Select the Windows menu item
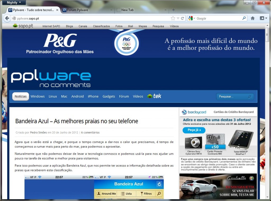Viewport: 271px width, 201px height. [x=38, y=97]
